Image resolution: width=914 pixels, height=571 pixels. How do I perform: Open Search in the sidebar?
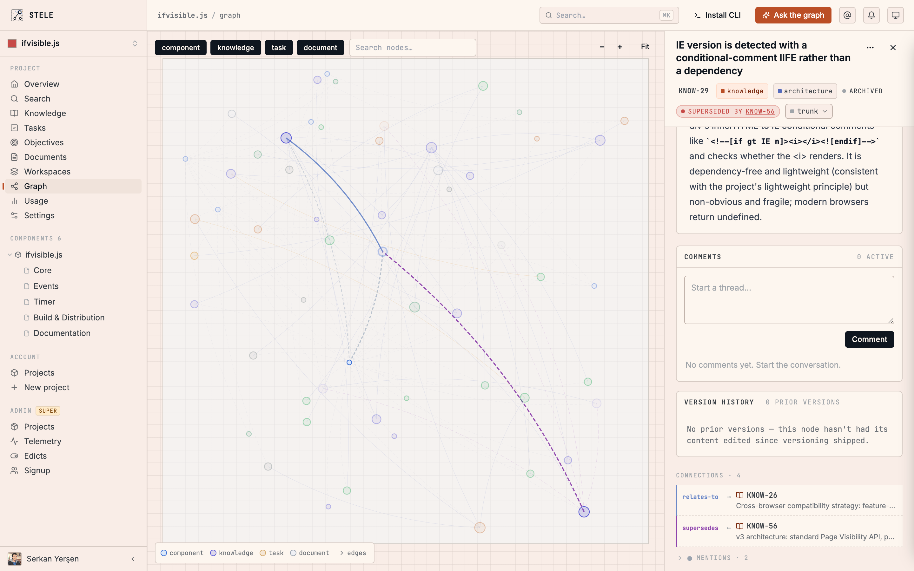point(73,99)
